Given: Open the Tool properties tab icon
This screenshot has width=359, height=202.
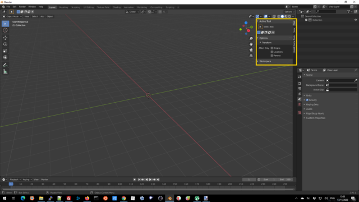Looking at the screenshot, I should (300, 77).
